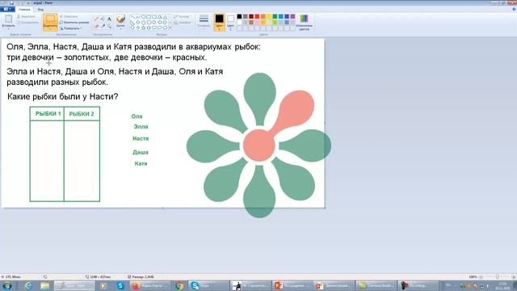Viewport: 517px width, 291px height.
Task: Select the Line shape in gallery
Action: [x=132, y=17]
